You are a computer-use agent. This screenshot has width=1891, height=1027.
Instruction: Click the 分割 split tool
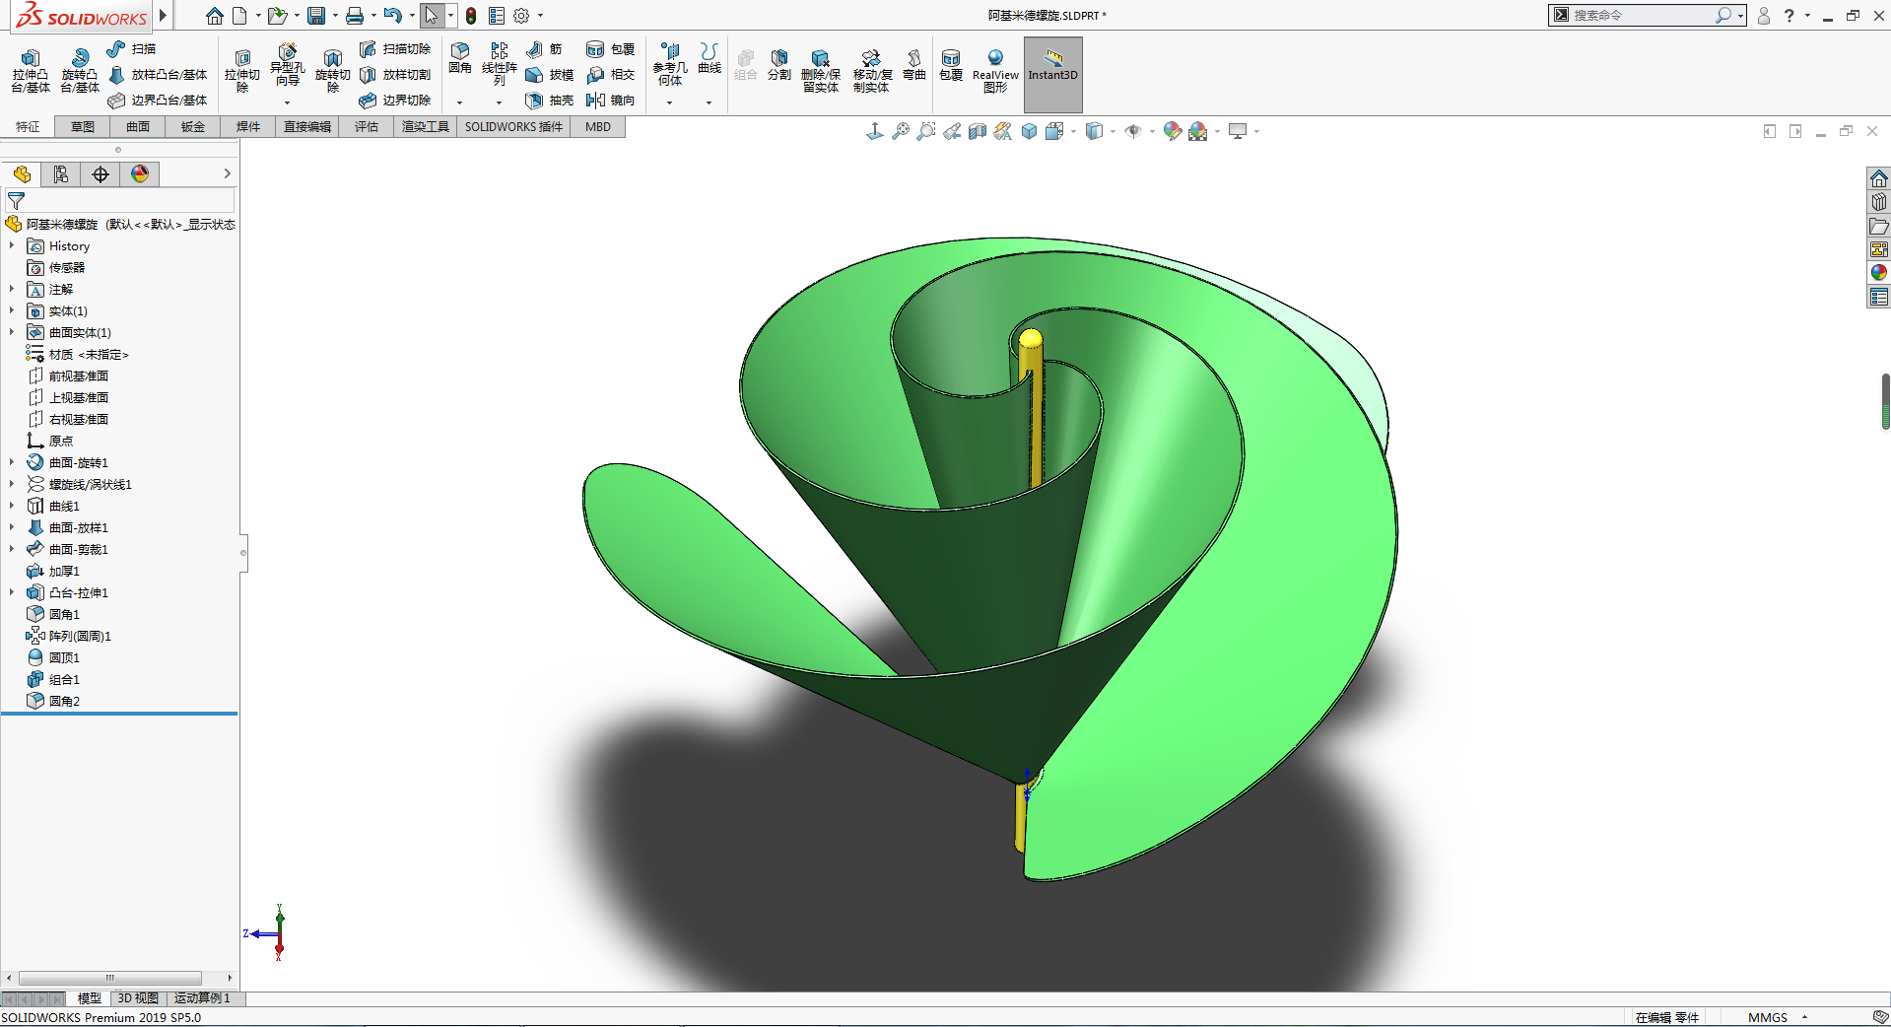(x=779, y=65)
